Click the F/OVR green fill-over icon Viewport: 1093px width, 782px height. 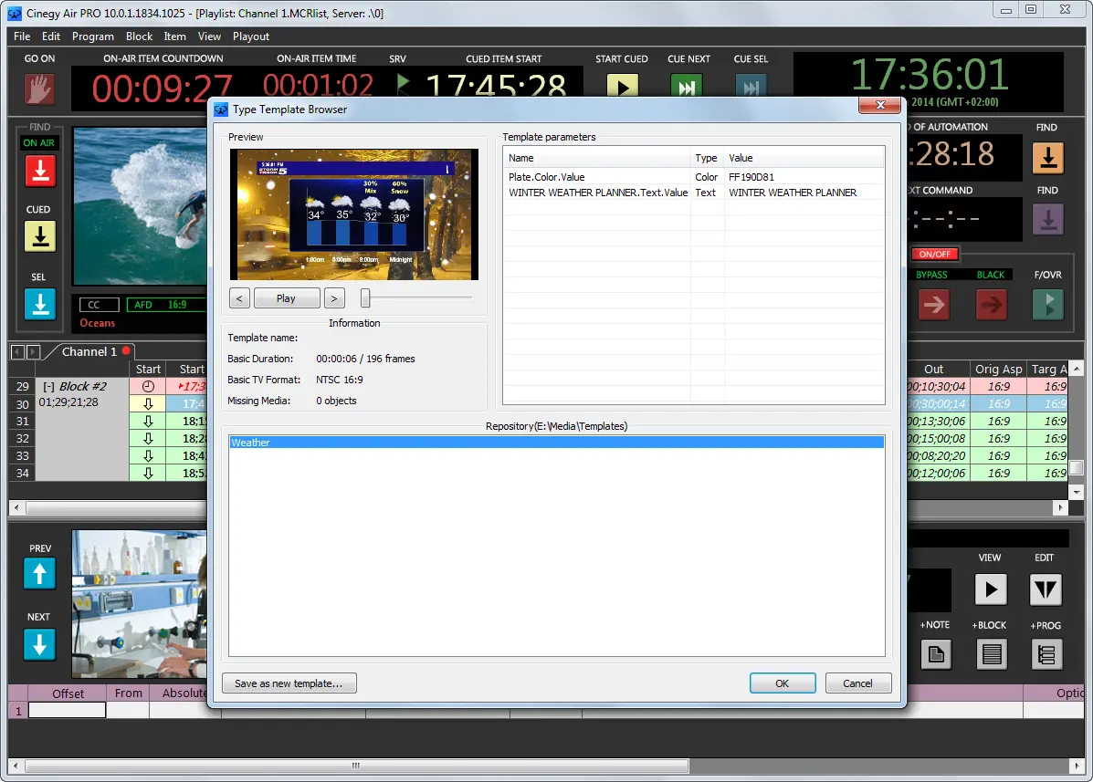tap(1046, 305)
